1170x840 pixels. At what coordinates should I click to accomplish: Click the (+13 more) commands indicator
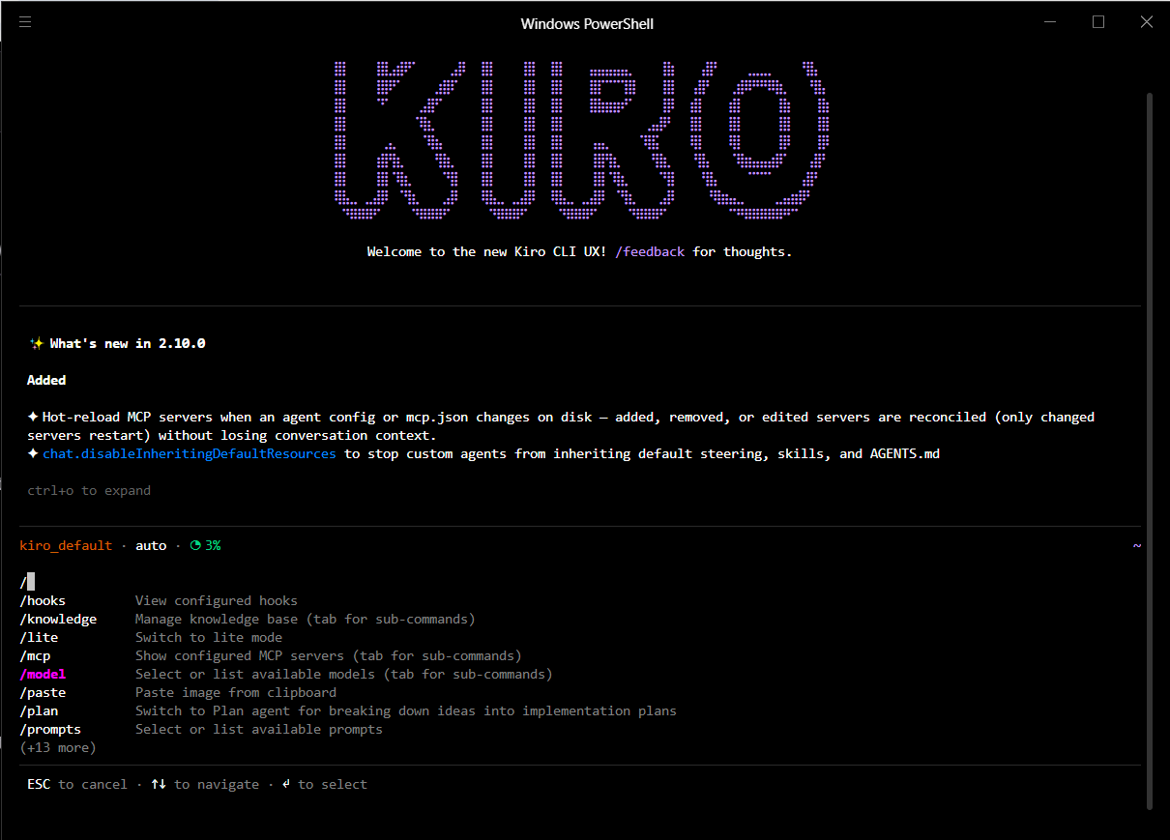(58, 748)
